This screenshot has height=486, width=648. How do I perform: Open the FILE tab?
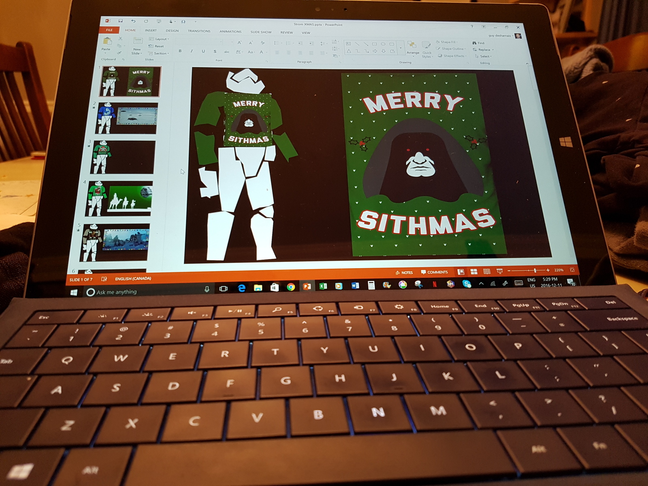(x=109, y=30)
